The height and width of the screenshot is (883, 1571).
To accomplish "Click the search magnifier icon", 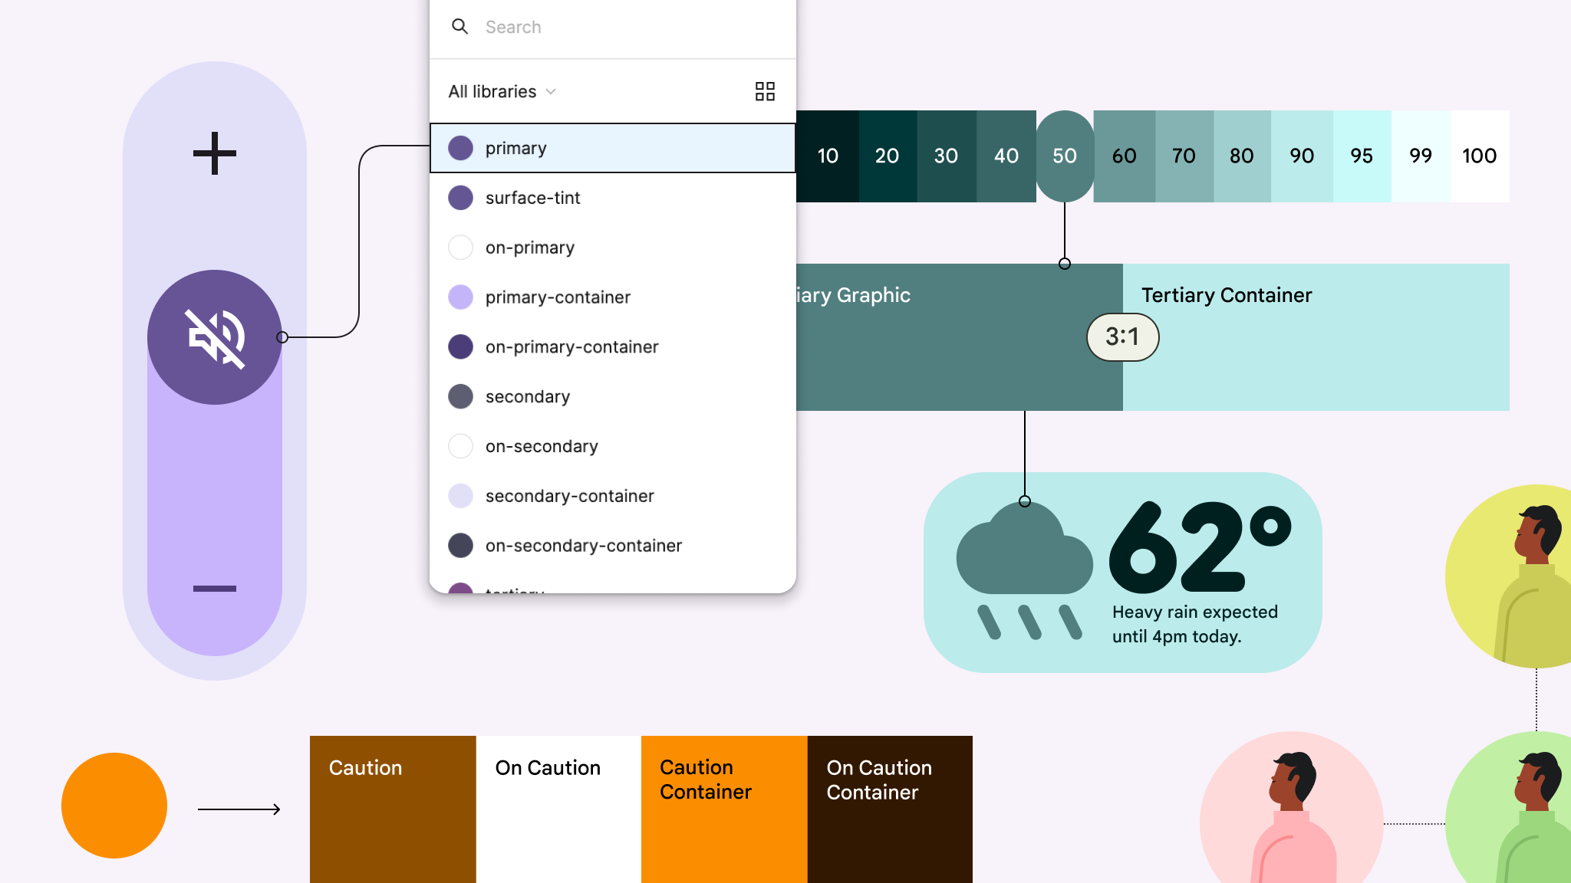I will [x=459, y=27].
